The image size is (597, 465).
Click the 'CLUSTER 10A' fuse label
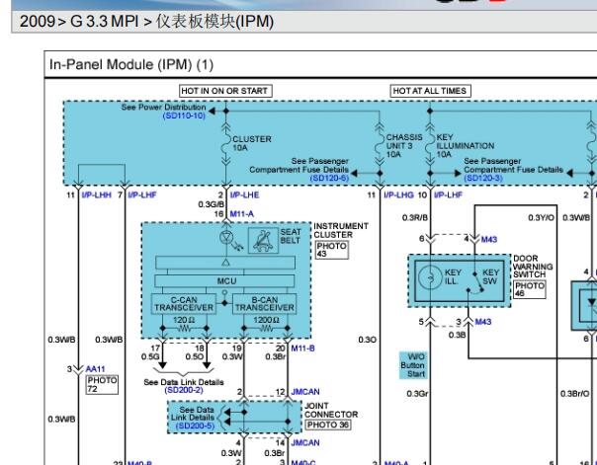click(252, 143)
